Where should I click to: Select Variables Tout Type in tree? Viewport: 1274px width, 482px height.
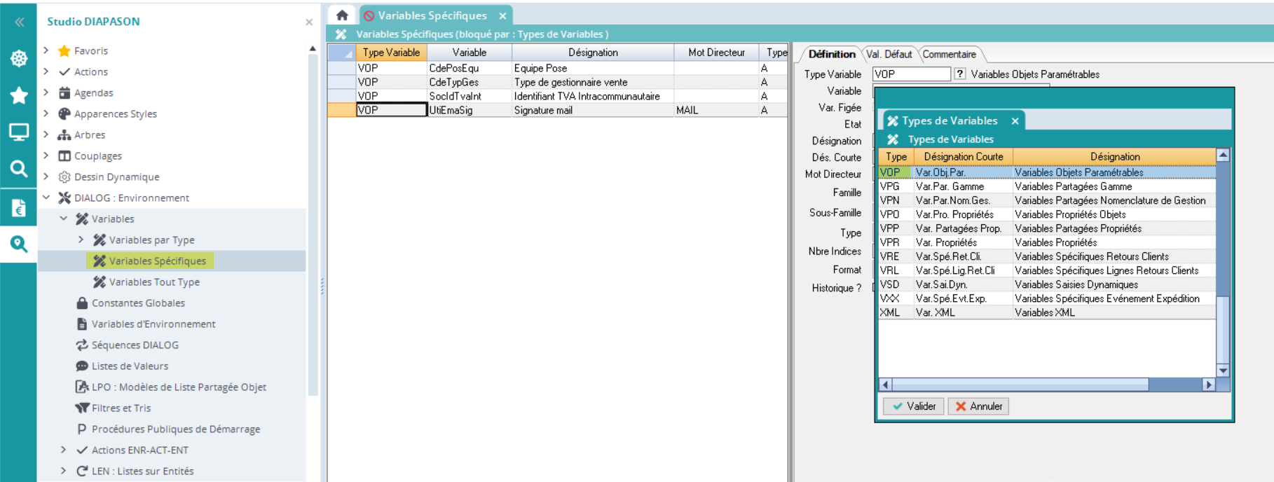click(x=154, y=282)
